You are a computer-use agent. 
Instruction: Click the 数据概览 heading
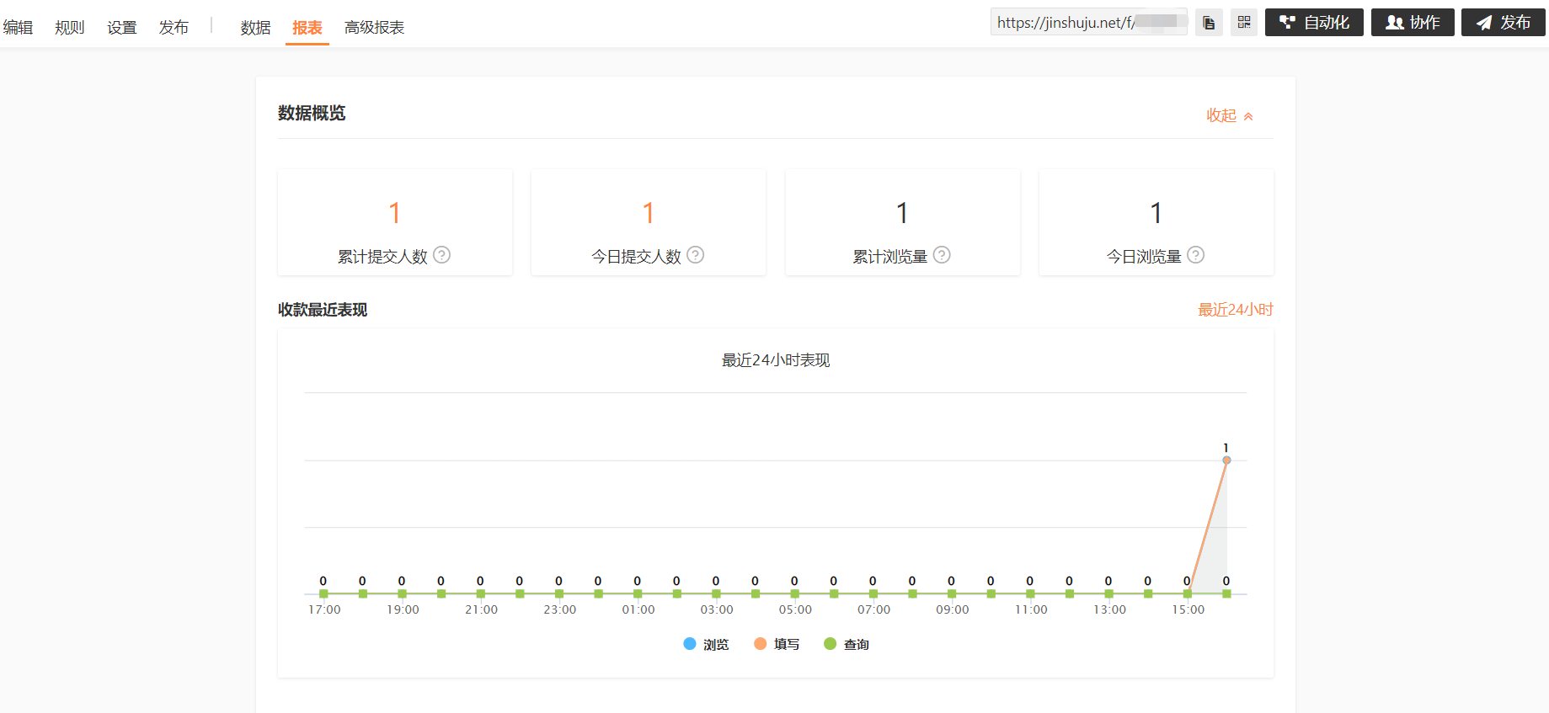(x=312, y=113)
